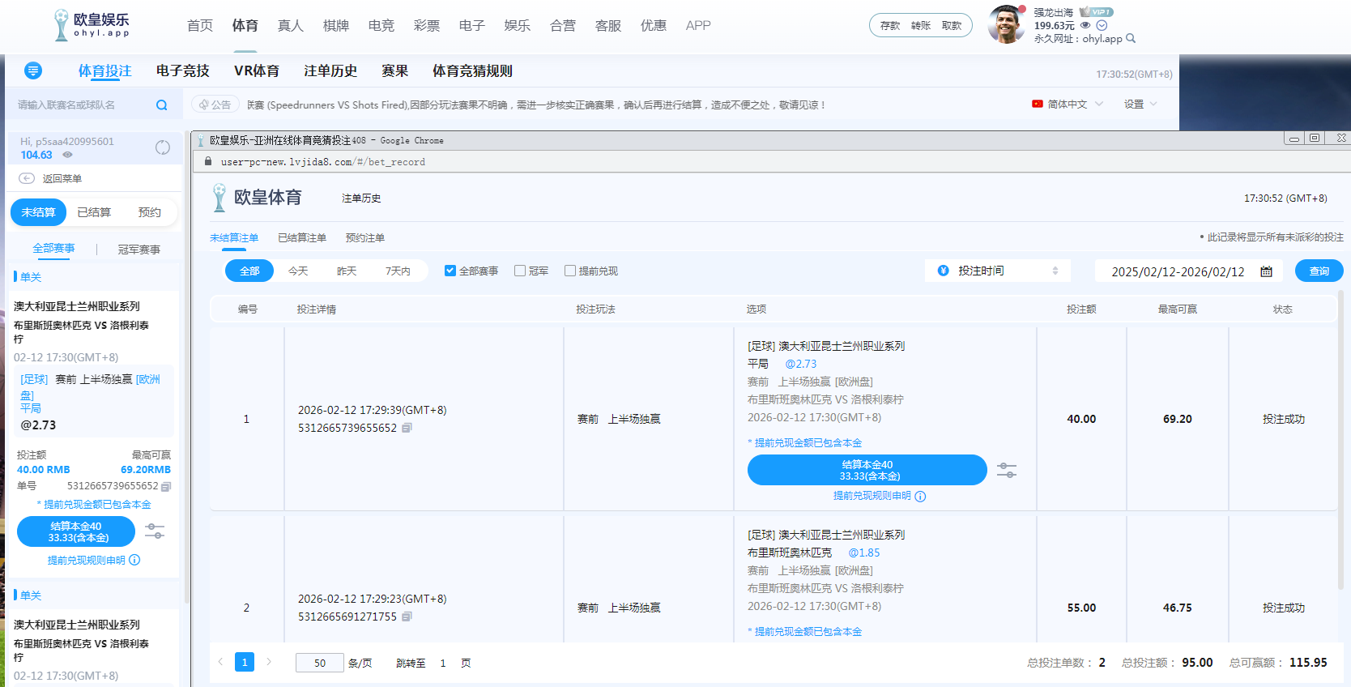
Task: Click the search magnifier in league search box
Action: pyautogui.click(x=162, y=105)
